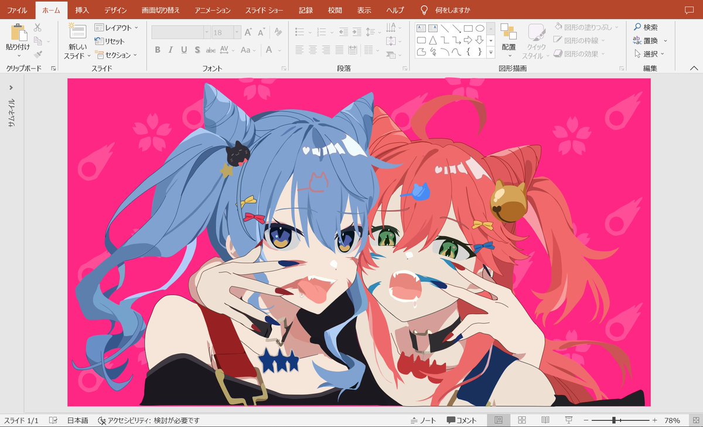Click the align text left icon
Screen dimensions: 703x427
click(299, 50)
